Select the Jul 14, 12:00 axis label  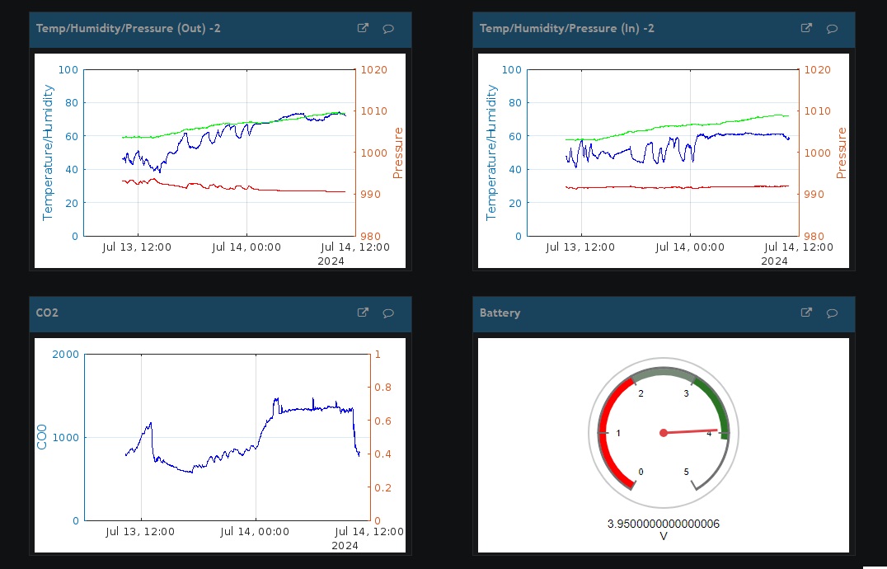point(354,247)
